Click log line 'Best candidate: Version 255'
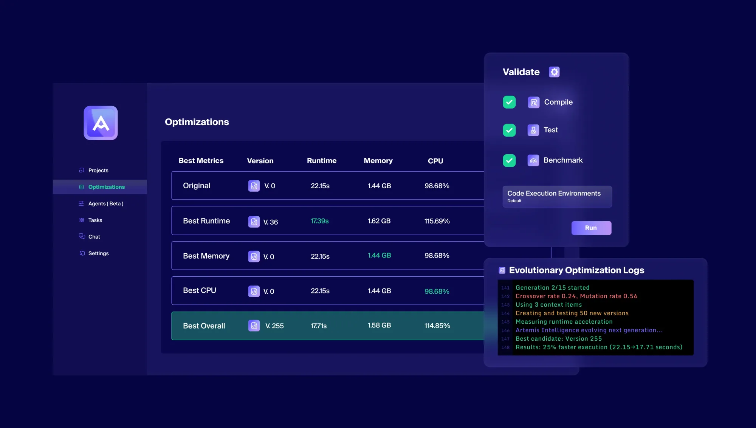Image resolution: width=756 pixels, height=428 pixels. click(559, 339)
